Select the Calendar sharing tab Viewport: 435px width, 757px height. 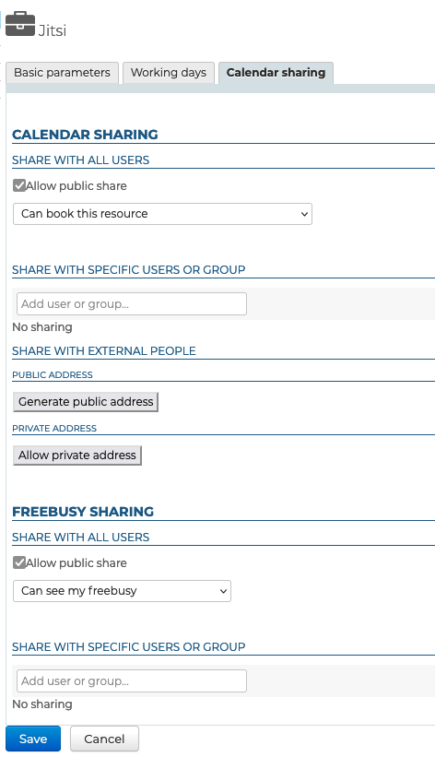point(276,73)
